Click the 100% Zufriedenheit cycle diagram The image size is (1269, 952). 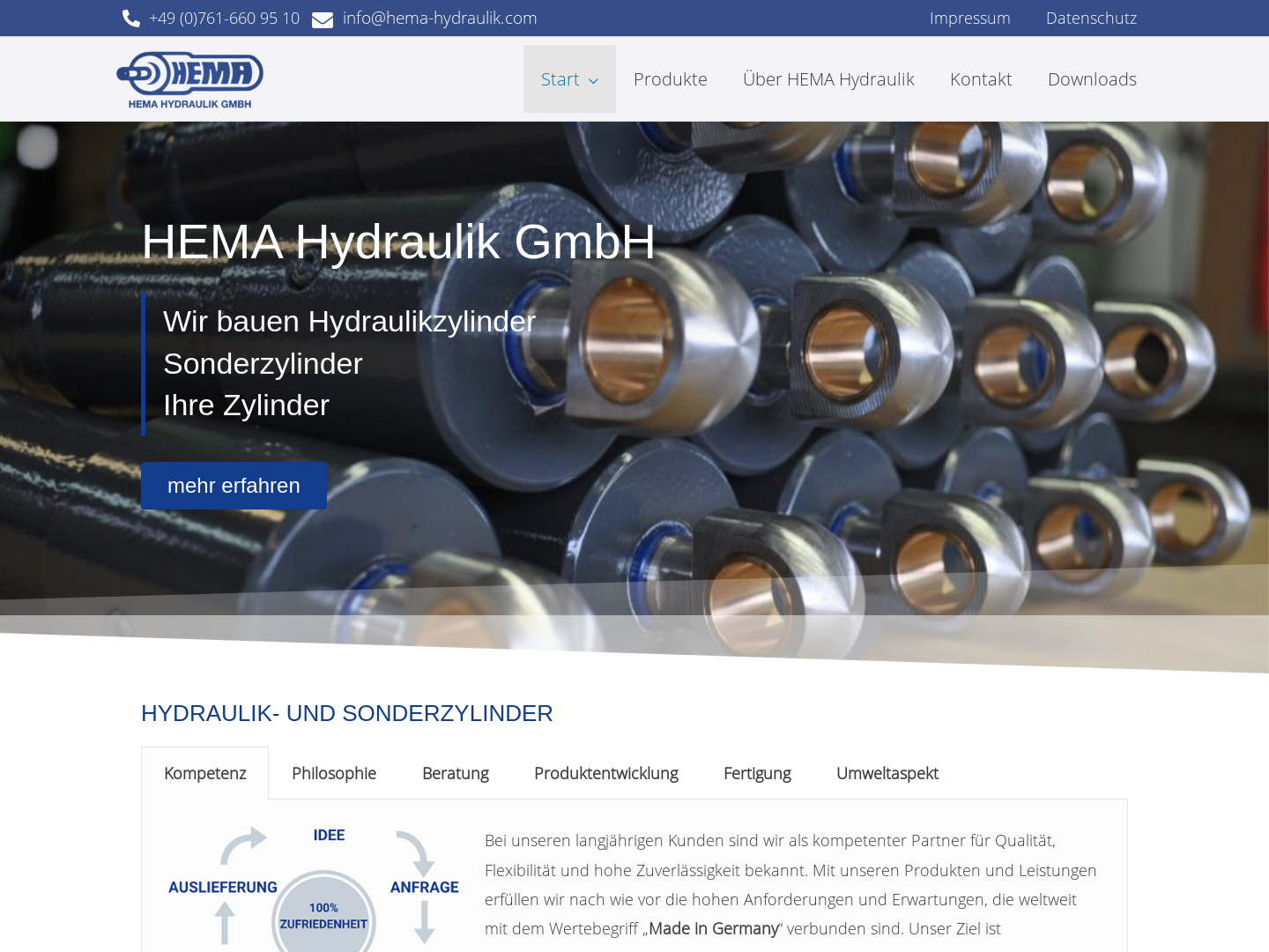tap(313, 889)
